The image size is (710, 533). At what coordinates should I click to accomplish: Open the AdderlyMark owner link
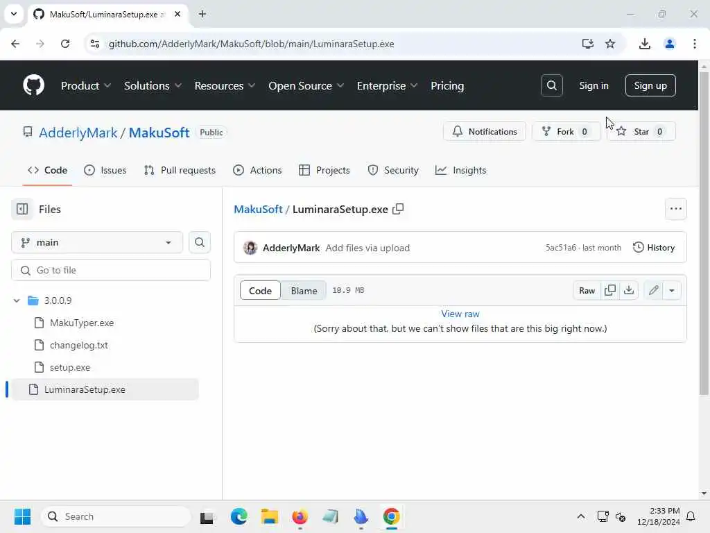click(x=78, y=133)
